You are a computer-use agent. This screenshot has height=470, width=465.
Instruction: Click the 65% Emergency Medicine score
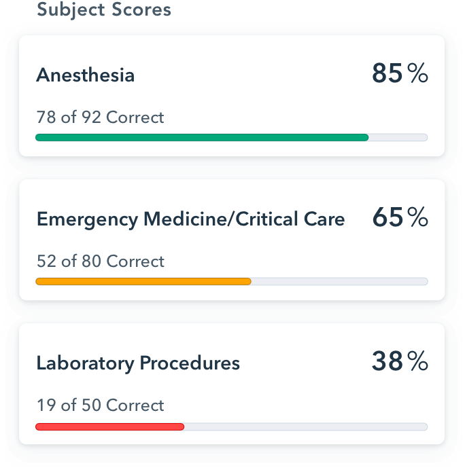[x=400, y=218]
